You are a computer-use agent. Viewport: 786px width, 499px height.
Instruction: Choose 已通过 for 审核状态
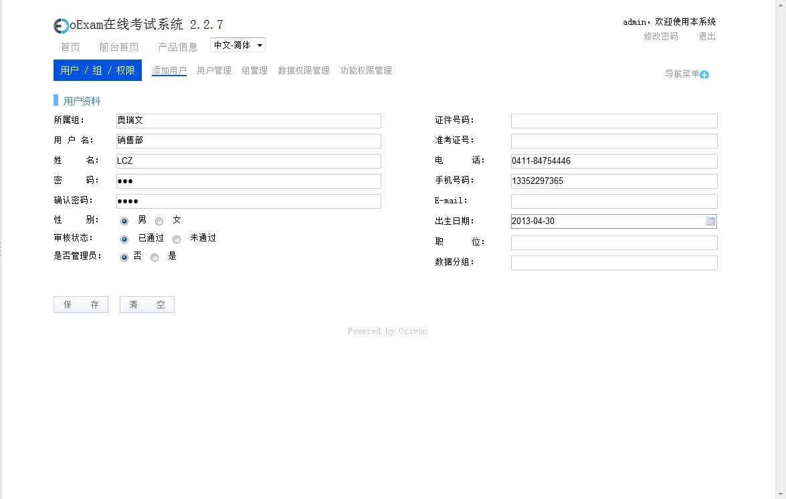[124, 239]
